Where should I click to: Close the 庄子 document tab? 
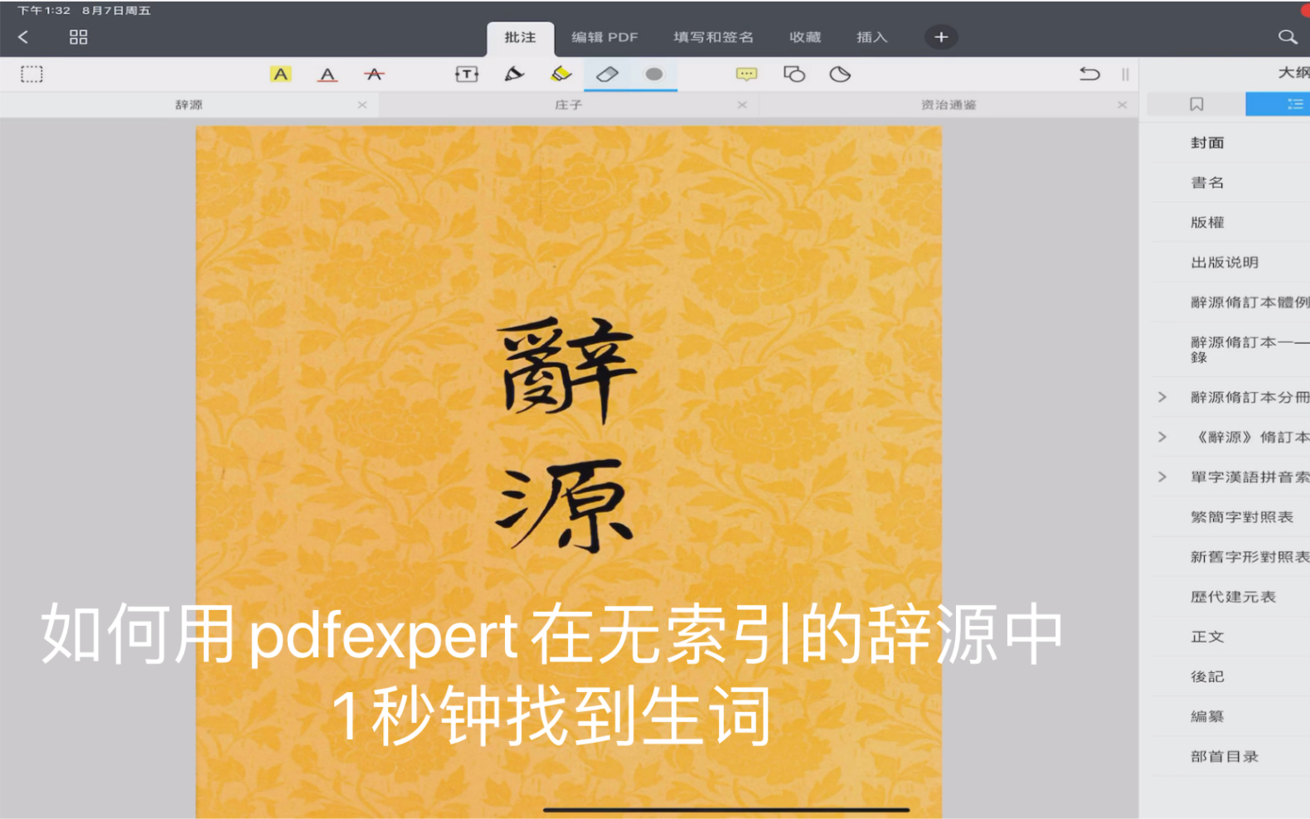[x=742, y=104]
